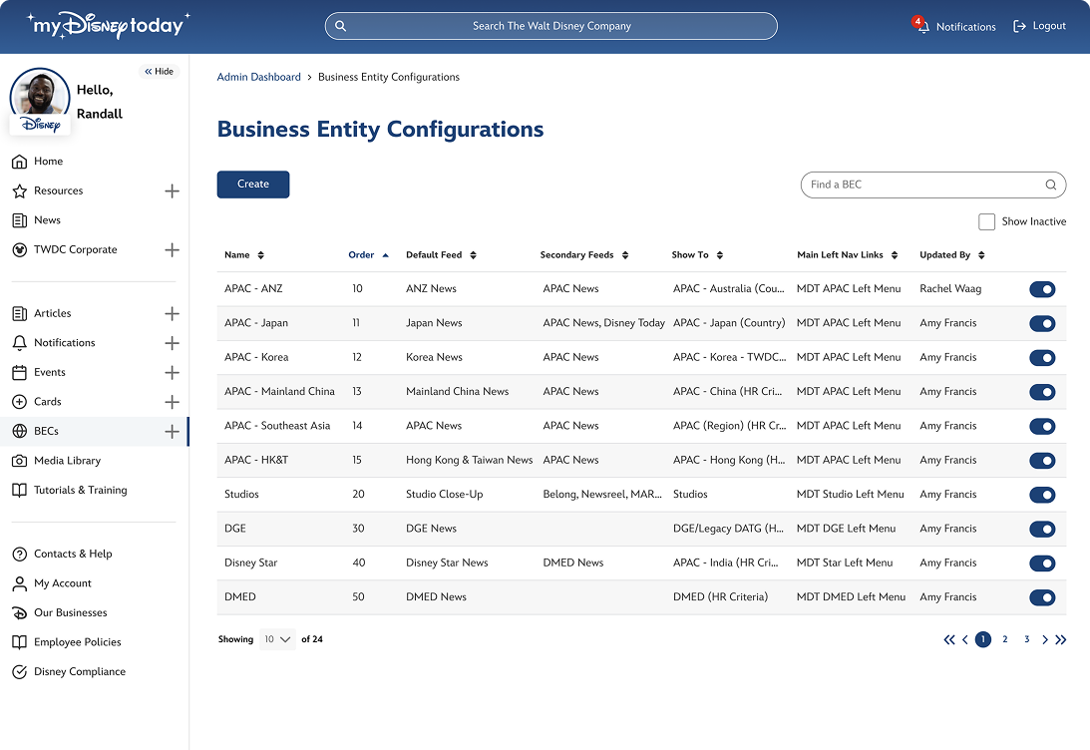The image size is (1090, 750).
Task: Click the Search The Walt Disney Company field
Action: [x=550, y=26]
